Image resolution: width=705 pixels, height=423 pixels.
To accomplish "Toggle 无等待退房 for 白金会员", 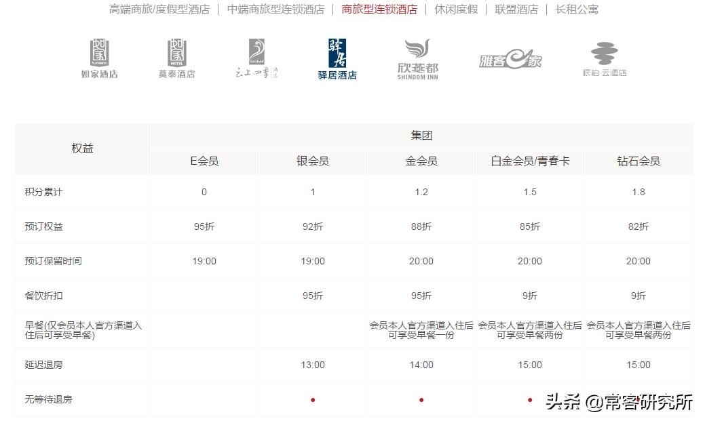I will pos(529,399).
